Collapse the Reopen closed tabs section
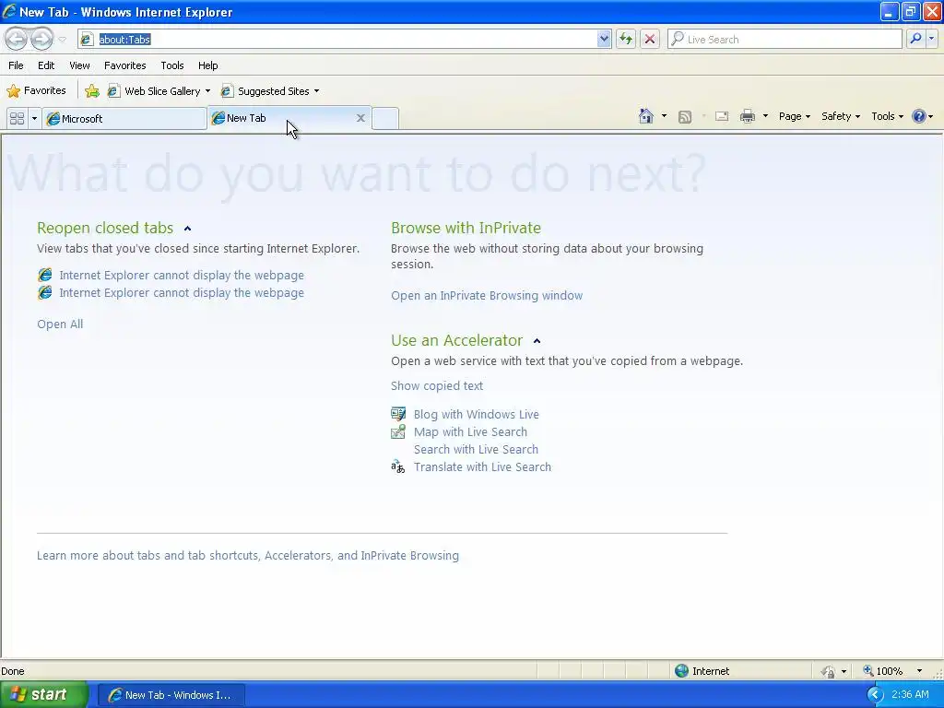The width and height of the screenshot is (944, 708). (187, 229)
